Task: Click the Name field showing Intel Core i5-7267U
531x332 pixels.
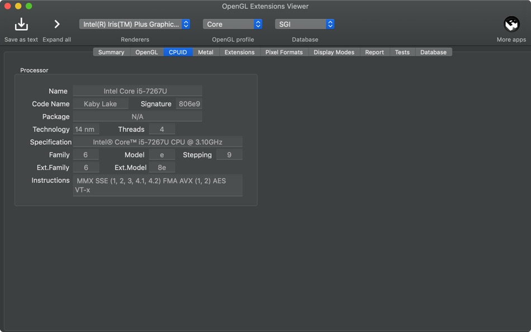Action: (138, 91)
